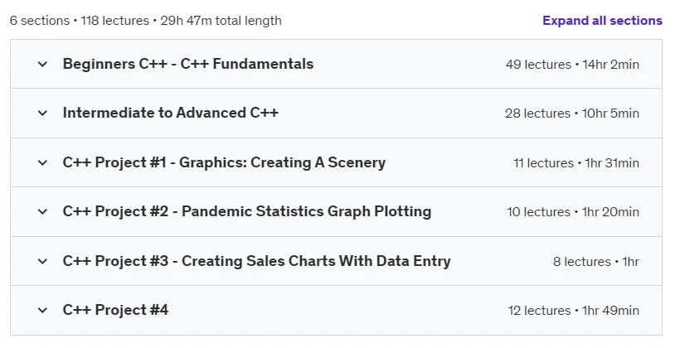
Task: Click the chevron beside C++ Project #4
Action: (x=42, y=310)
